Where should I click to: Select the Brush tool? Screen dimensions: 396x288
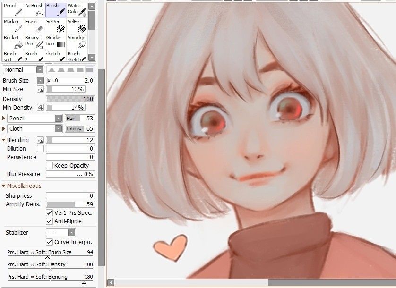click(56, 9)
